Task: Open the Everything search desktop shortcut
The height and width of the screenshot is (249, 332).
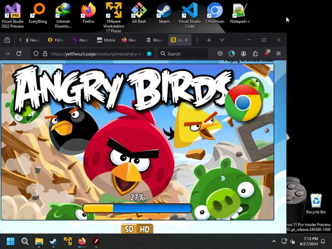Action: pyautogui.click(x=38, y=13)
